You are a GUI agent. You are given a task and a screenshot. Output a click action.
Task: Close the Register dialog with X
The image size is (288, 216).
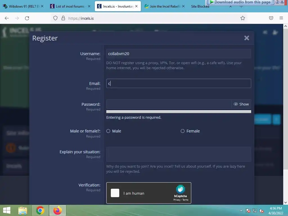pyautogui.click(x=246, y=38)
